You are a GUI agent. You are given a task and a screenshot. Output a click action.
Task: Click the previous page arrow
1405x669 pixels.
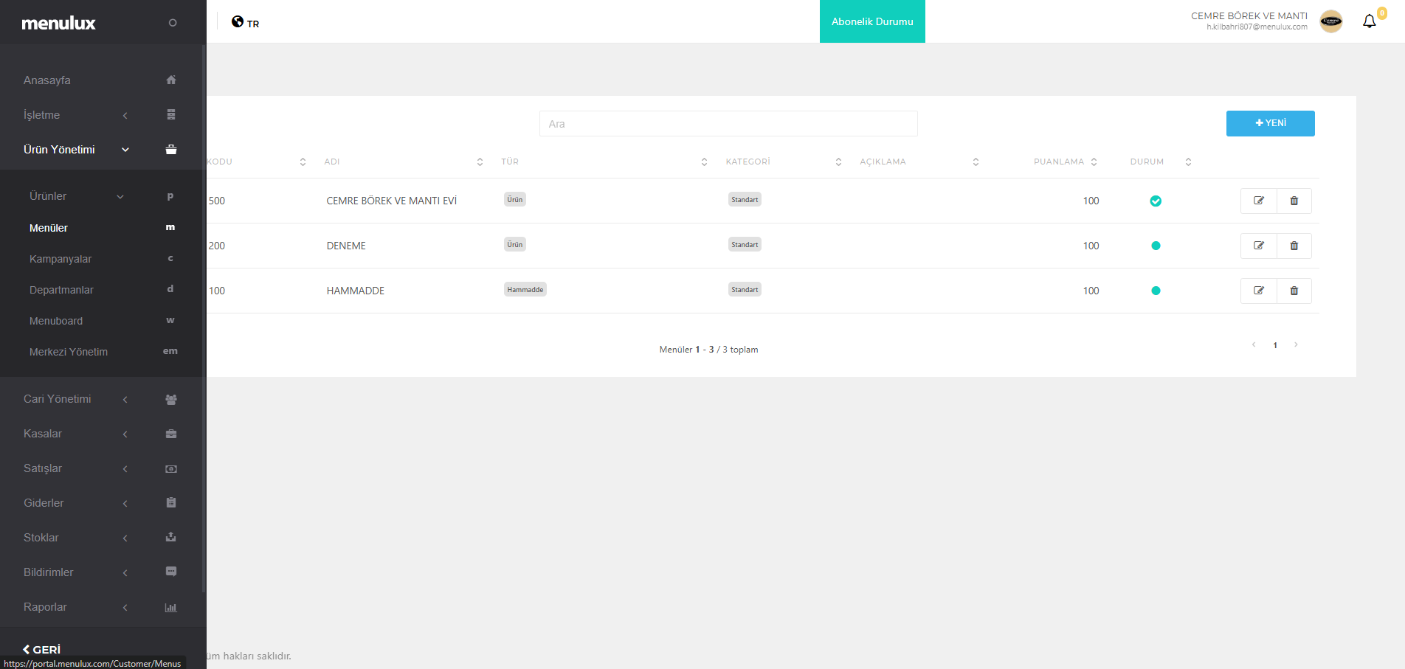coord(1254,344)
